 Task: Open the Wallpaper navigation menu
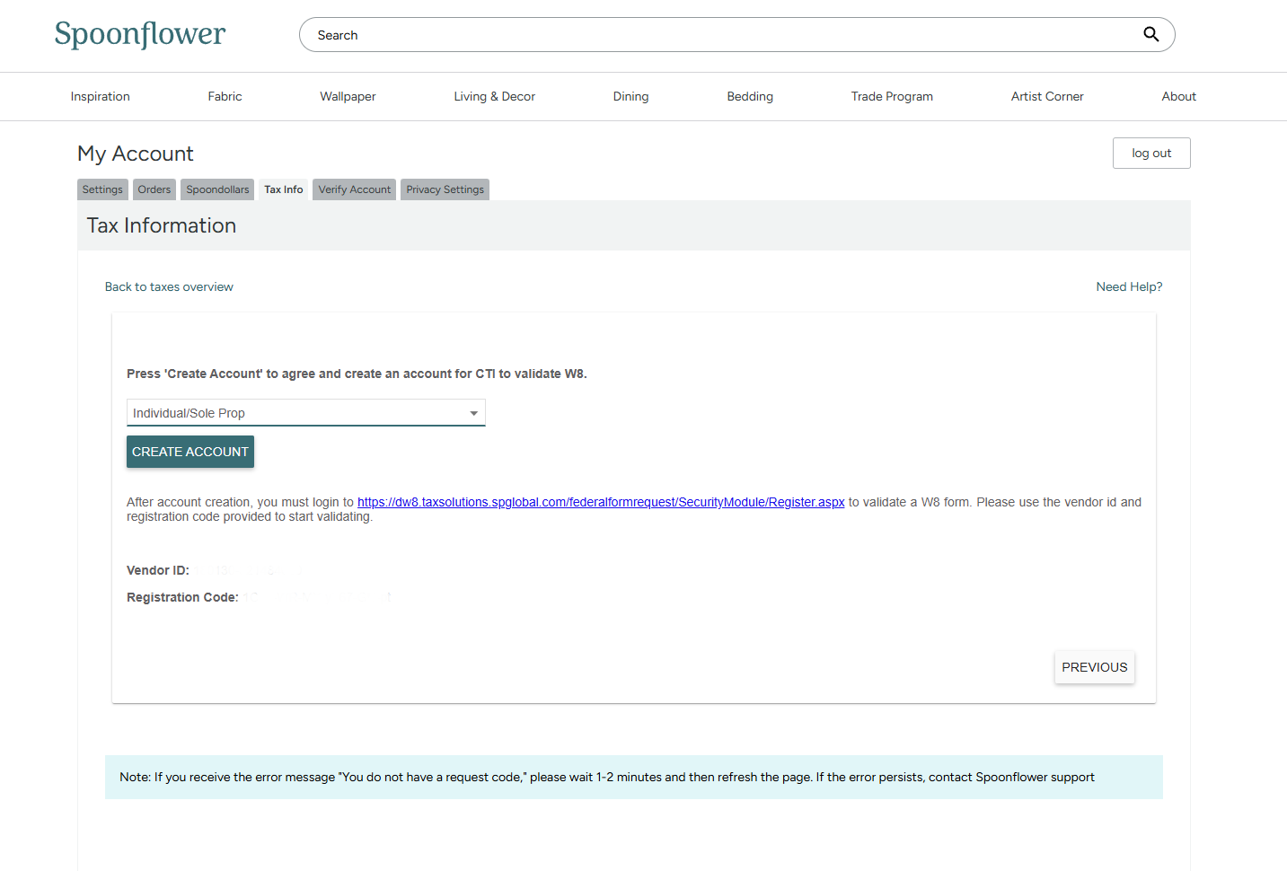(x=348, y=97)
